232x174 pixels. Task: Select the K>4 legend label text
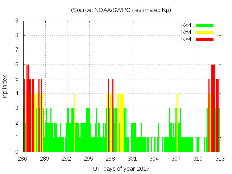click(186, 39)
